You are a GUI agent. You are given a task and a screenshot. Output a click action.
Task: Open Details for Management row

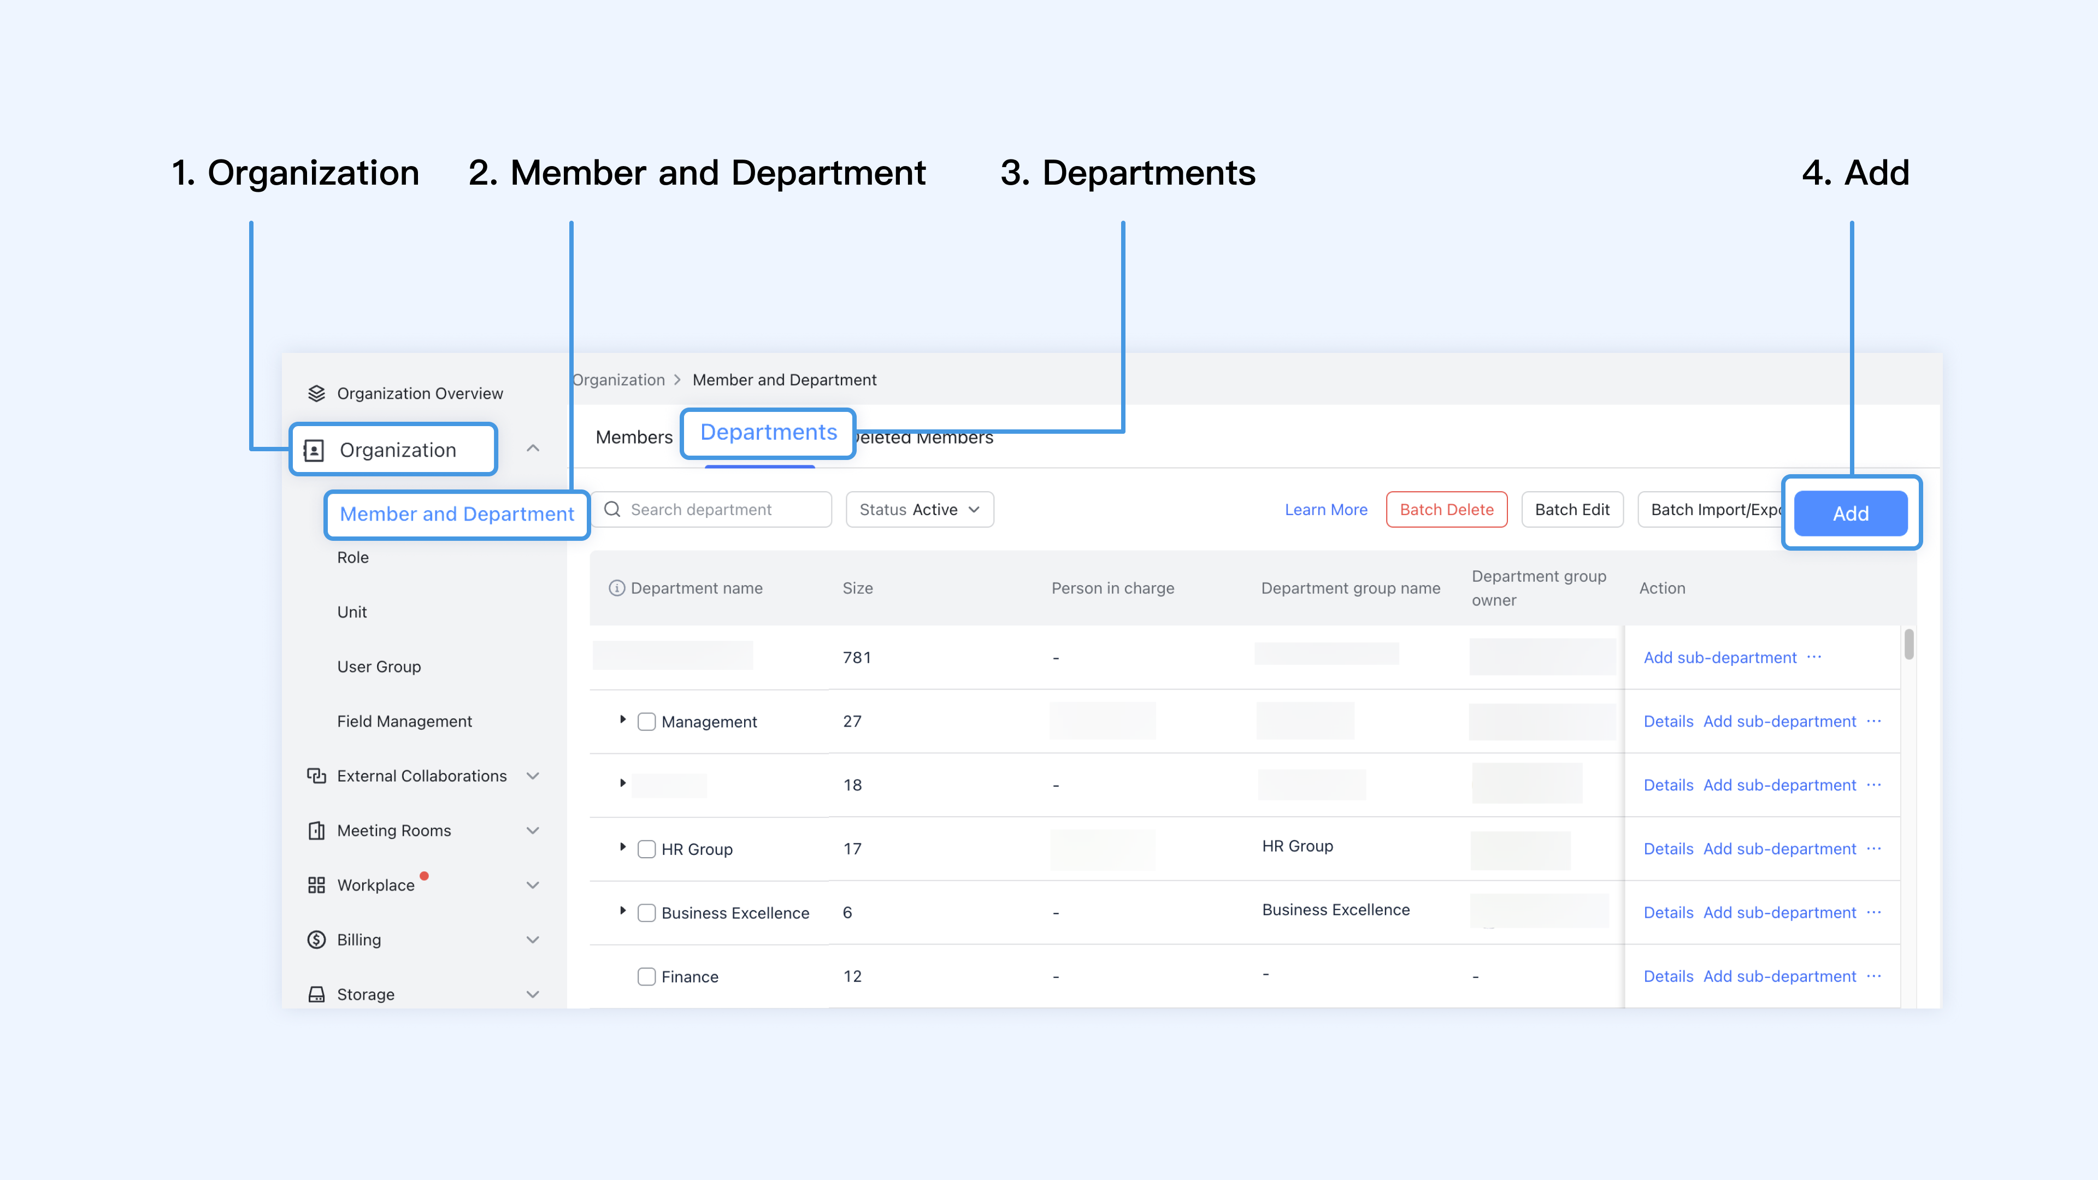(x=1668, y=722)
